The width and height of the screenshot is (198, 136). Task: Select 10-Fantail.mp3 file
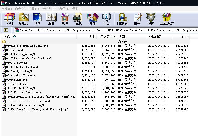(17, 84)
